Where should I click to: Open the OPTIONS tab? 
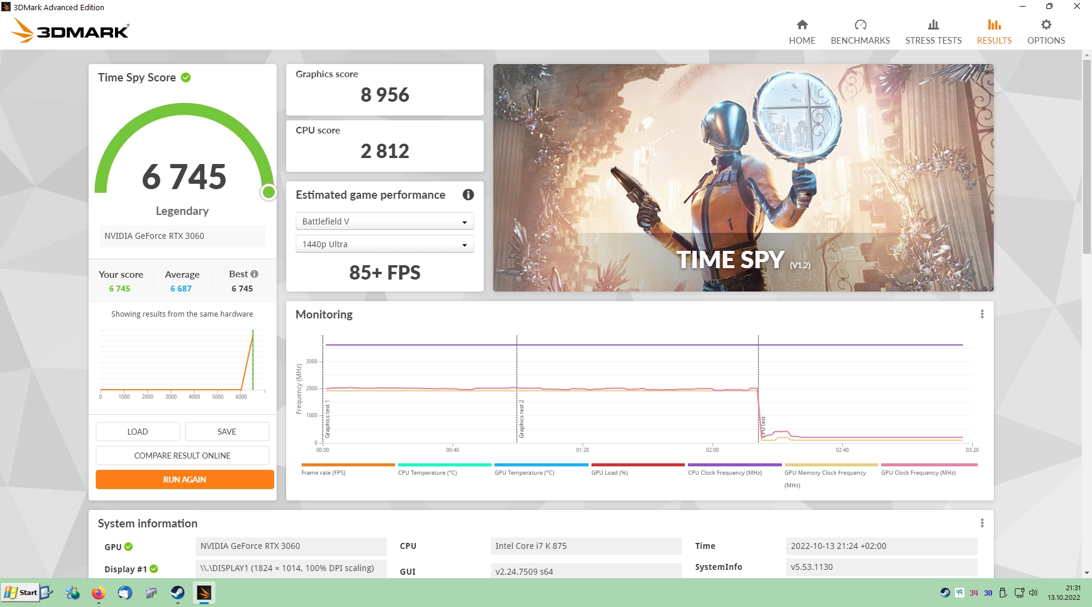[1046, 32]
